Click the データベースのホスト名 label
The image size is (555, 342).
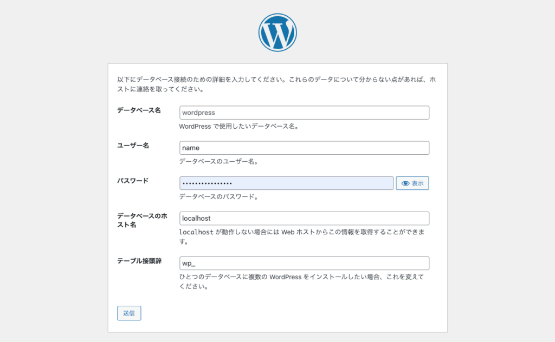pos(143,220)
